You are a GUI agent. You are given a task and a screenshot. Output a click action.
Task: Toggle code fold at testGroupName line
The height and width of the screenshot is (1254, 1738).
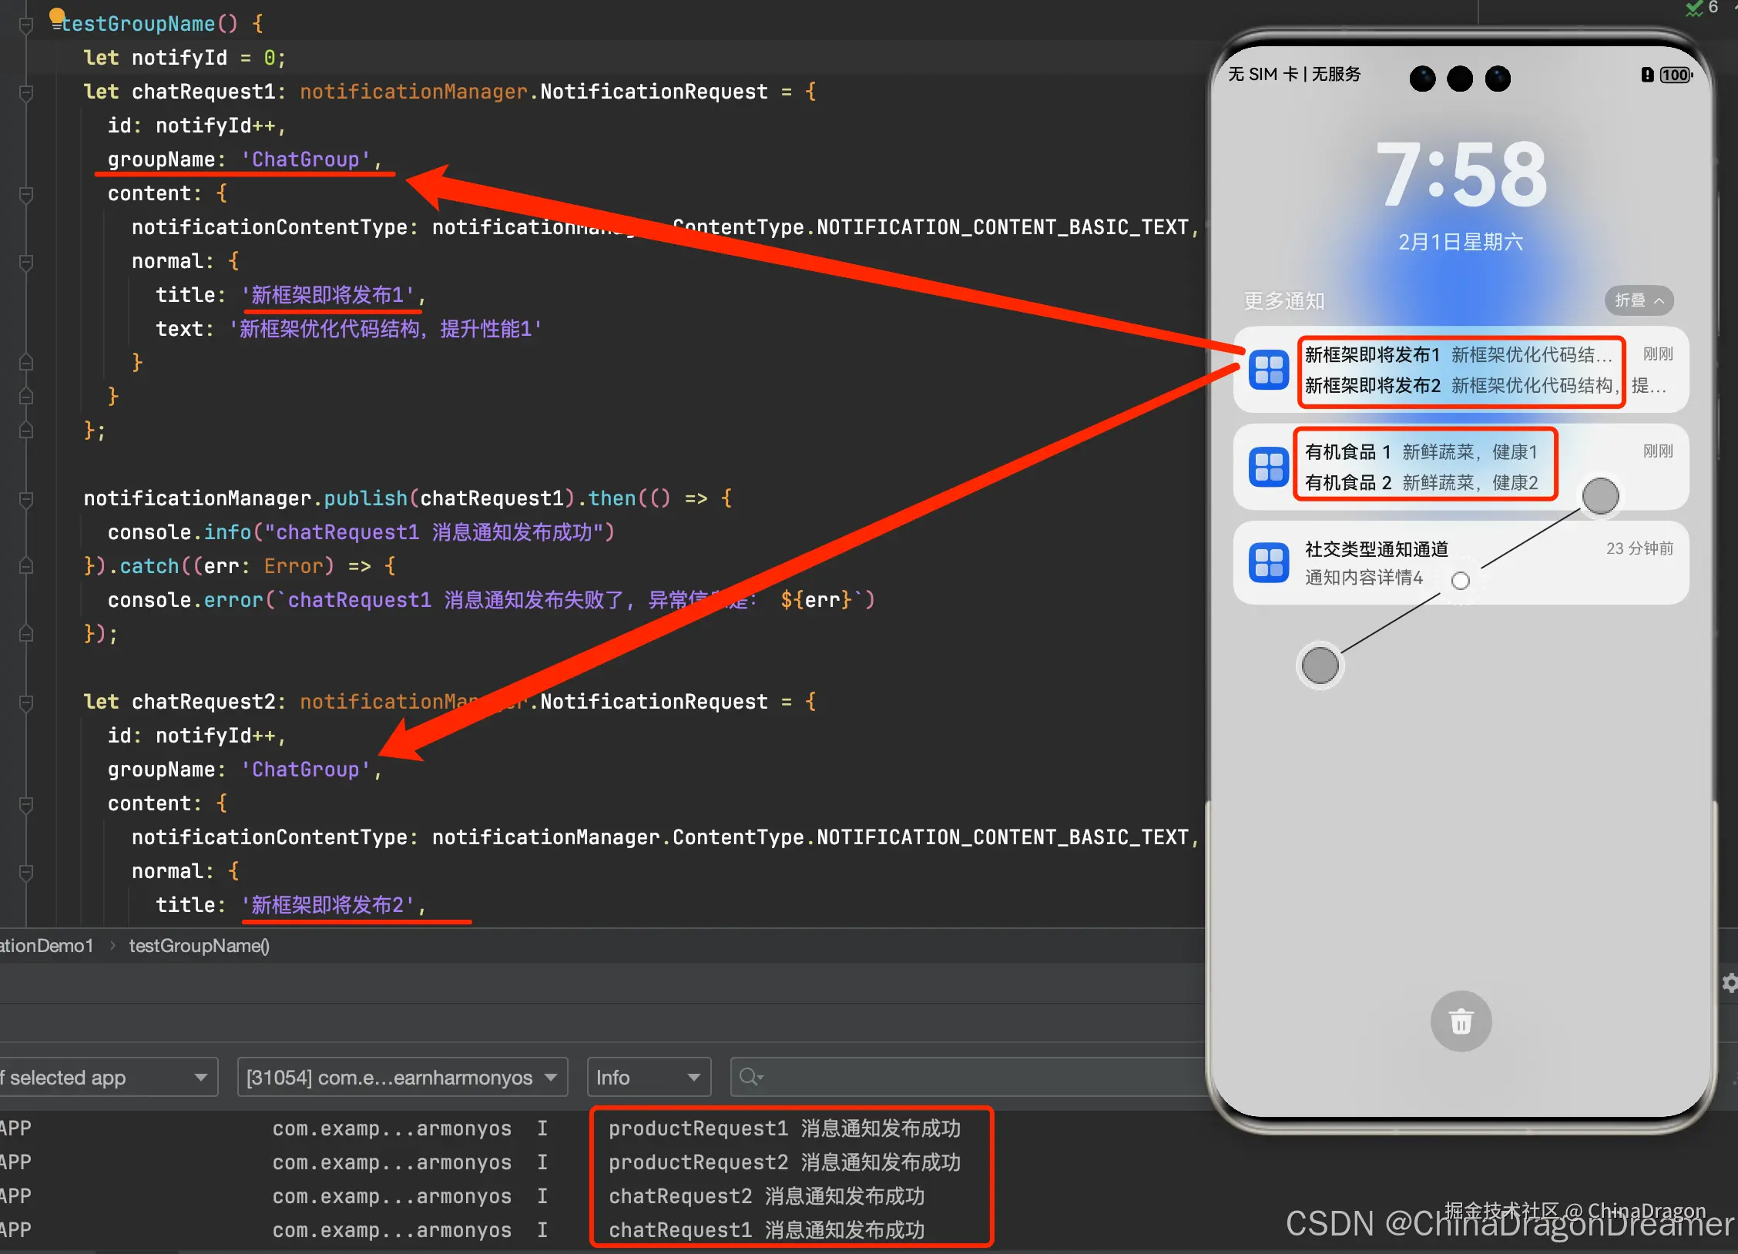tap(26, 25)
